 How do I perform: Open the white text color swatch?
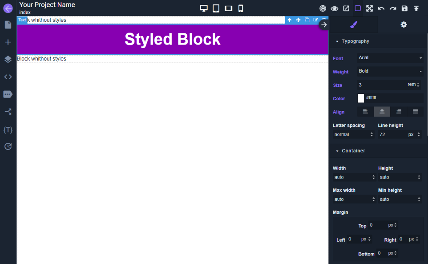pos(361,98)
